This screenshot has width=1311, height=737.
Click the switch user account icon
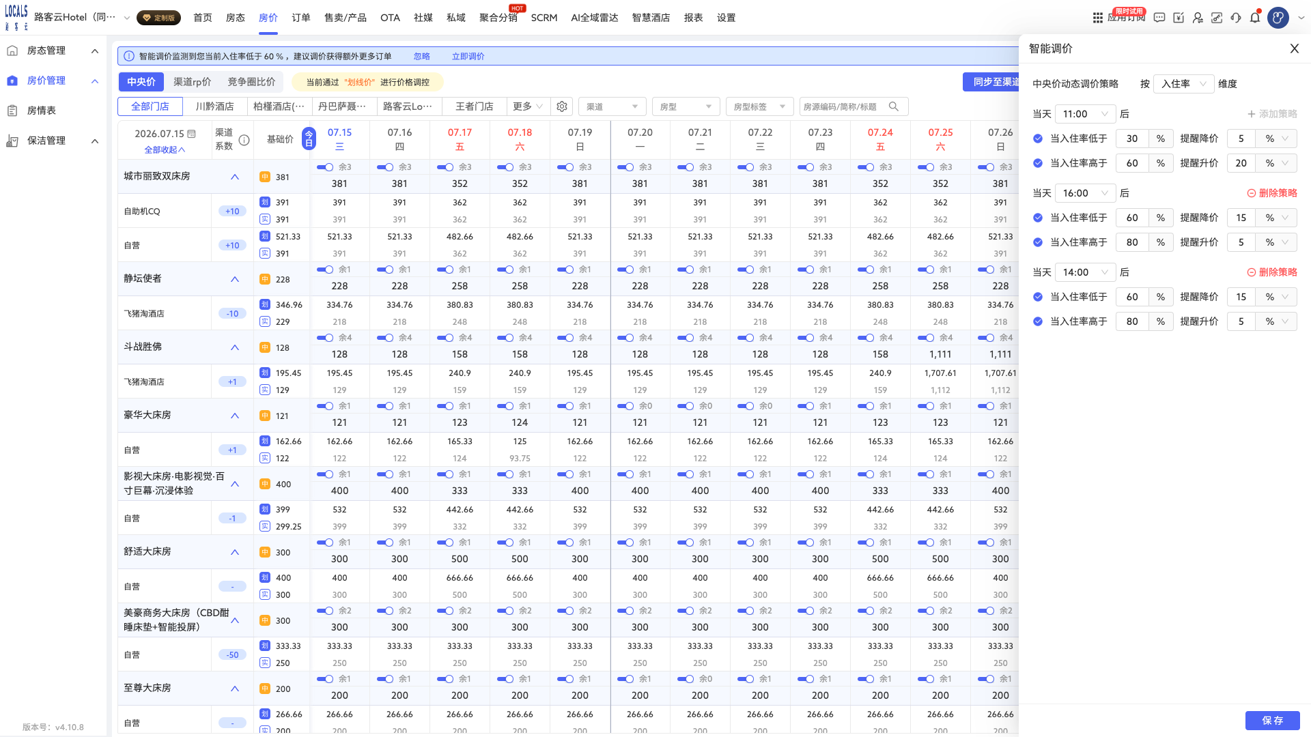(x=1198, y=18)
